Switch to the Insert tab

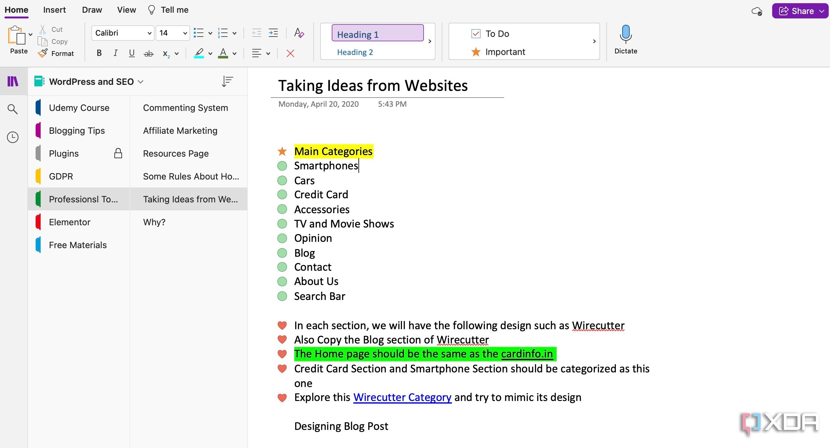coord(54,10)
